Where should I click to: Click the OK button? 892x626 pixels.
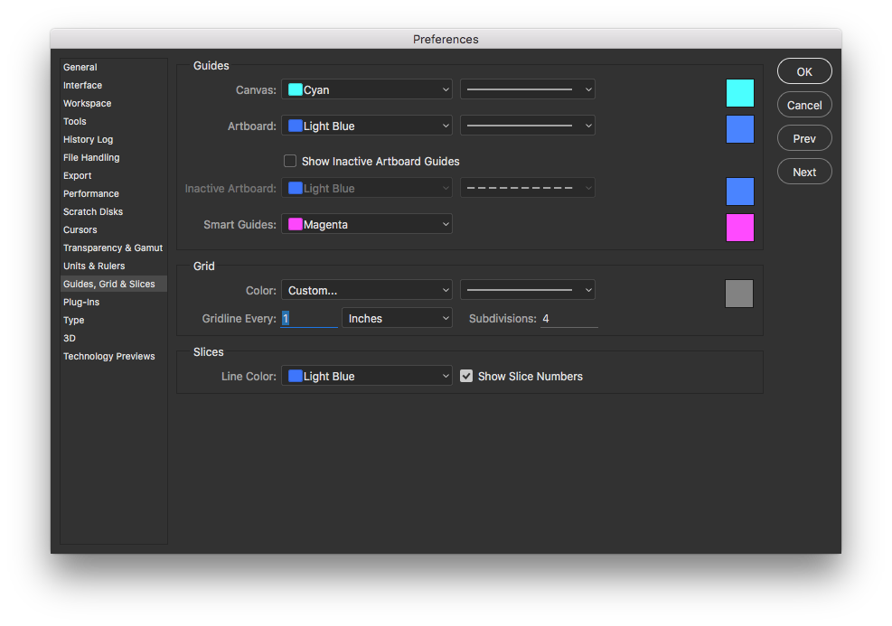click(x=804, y=71)
